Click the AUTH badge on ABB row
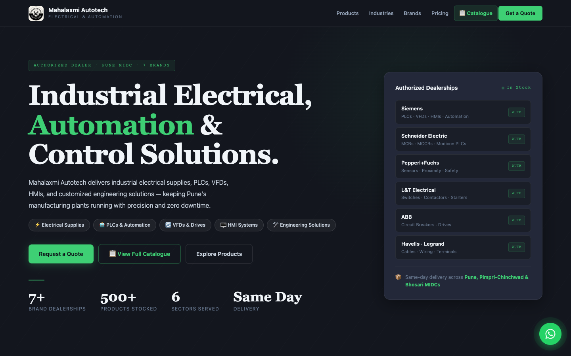571x356 pixels. pyautogui.click(x=517, y=220)
